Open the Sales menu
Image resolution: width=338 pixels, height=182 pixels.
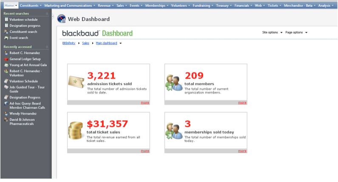(x=122, y=6)
